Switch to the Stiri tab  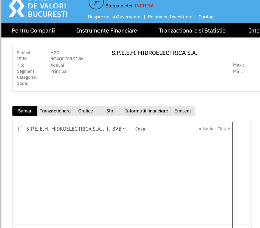110,111
